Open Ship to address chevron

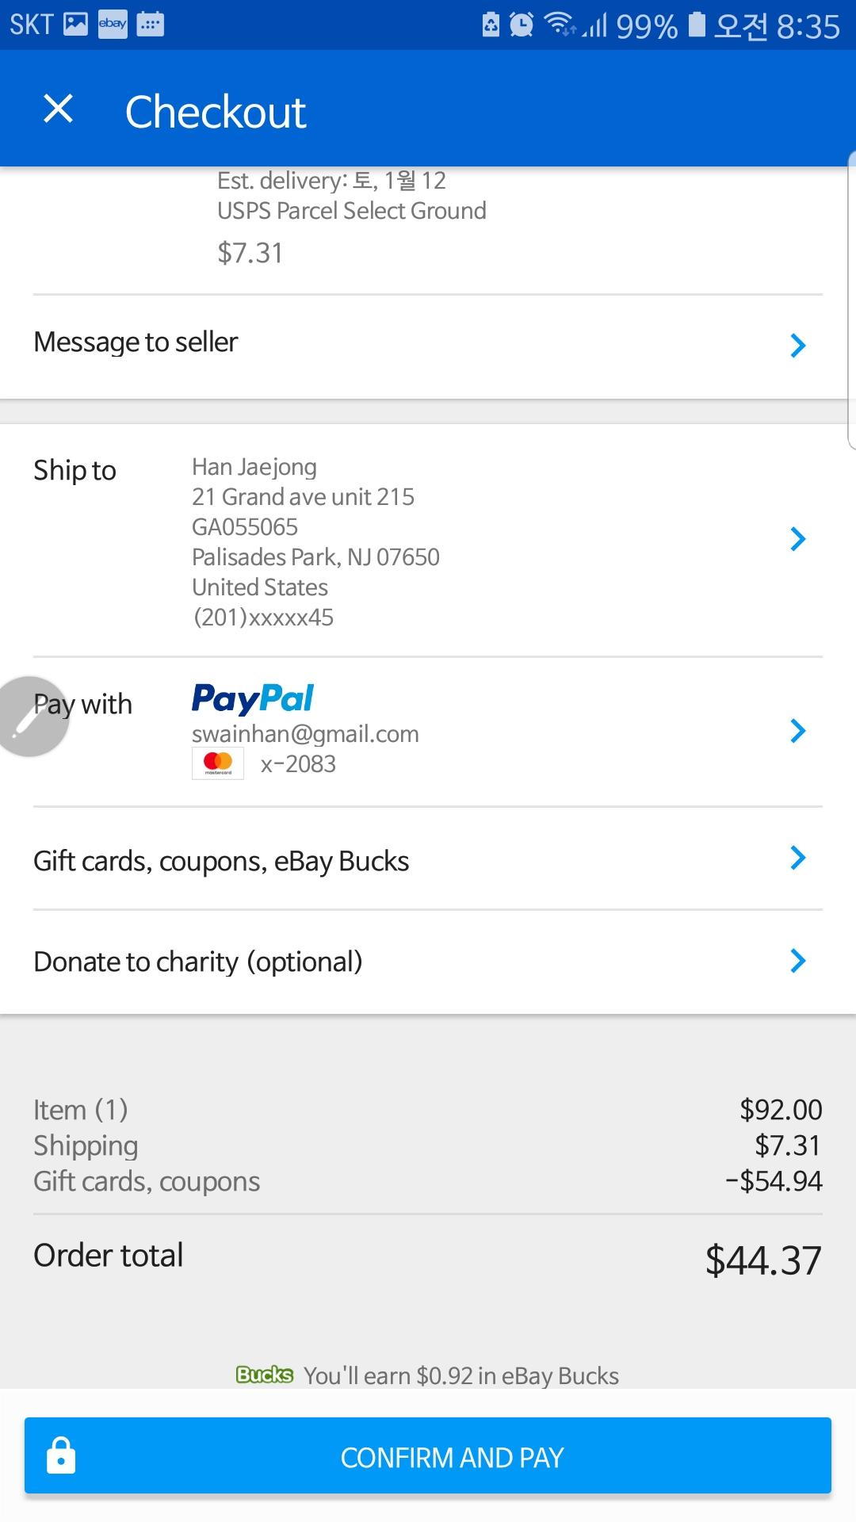(x=797, y=539)
